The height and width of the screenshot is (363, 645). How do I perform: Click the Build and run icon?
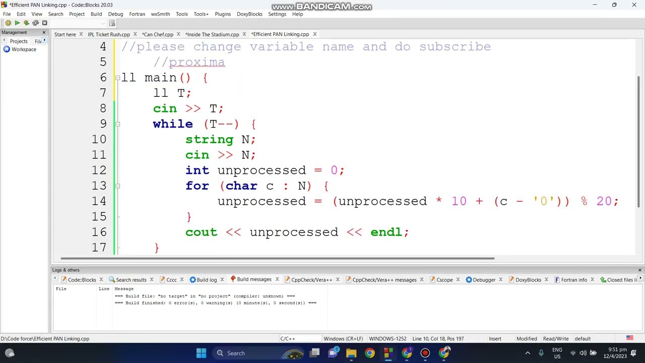[x=26, y=23]
